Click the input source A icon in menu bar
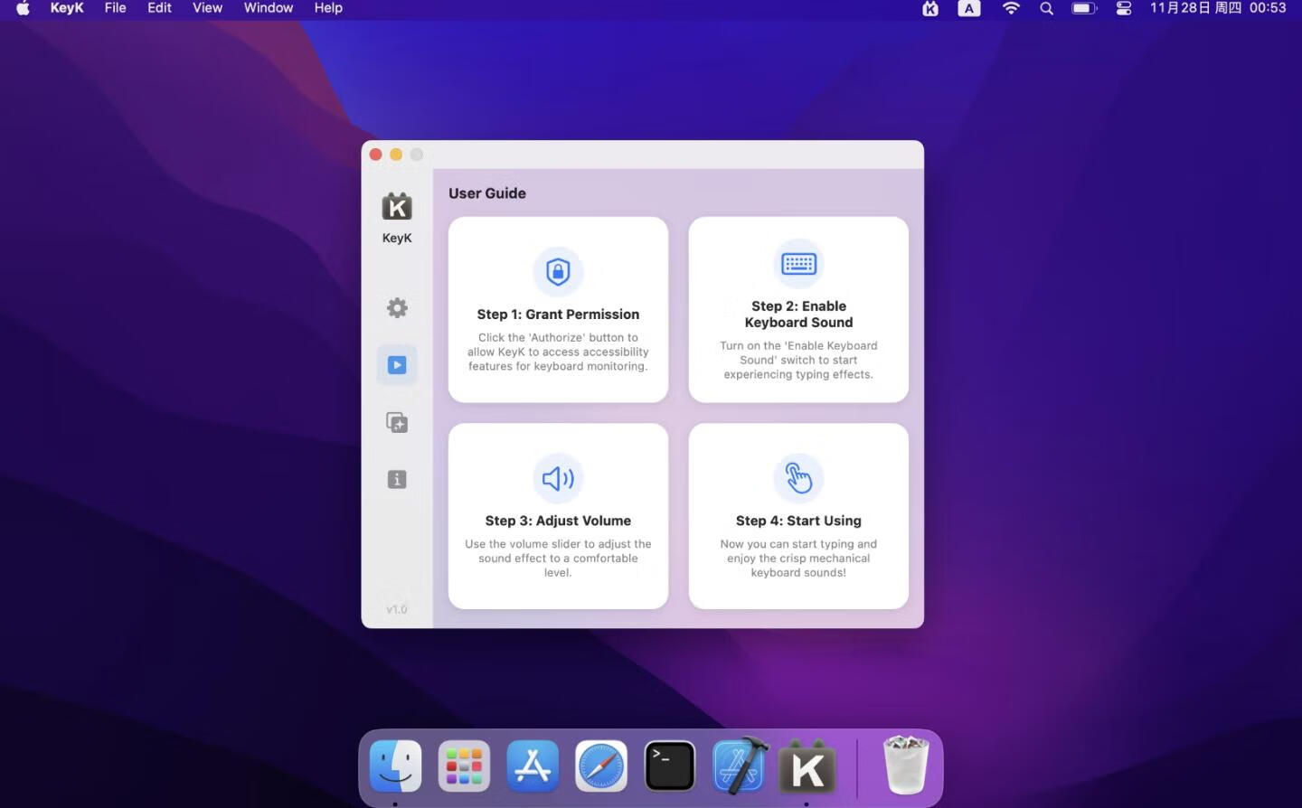The image size is (1302, 808). pos(969,8)
